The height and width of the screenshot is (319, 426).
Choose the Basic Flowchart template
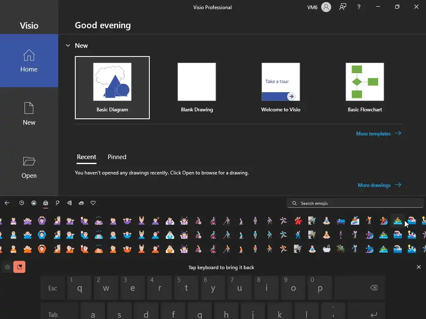[x=364, y=88]
